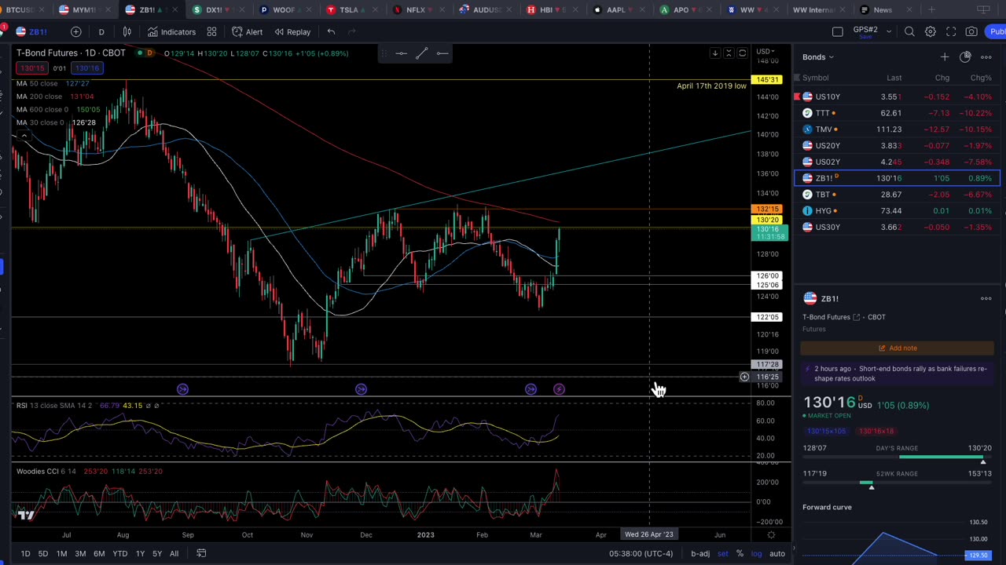This screenshot has height=565, width=1006.
Task: Select the TMV watchlist row
Action: tap(896, 129)
